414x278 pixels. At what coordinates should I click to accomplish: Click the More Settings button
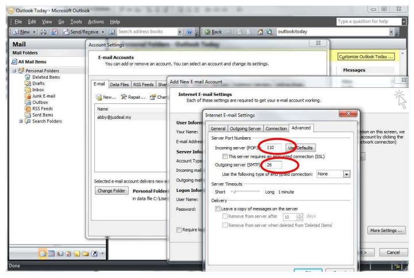[386, 230]
